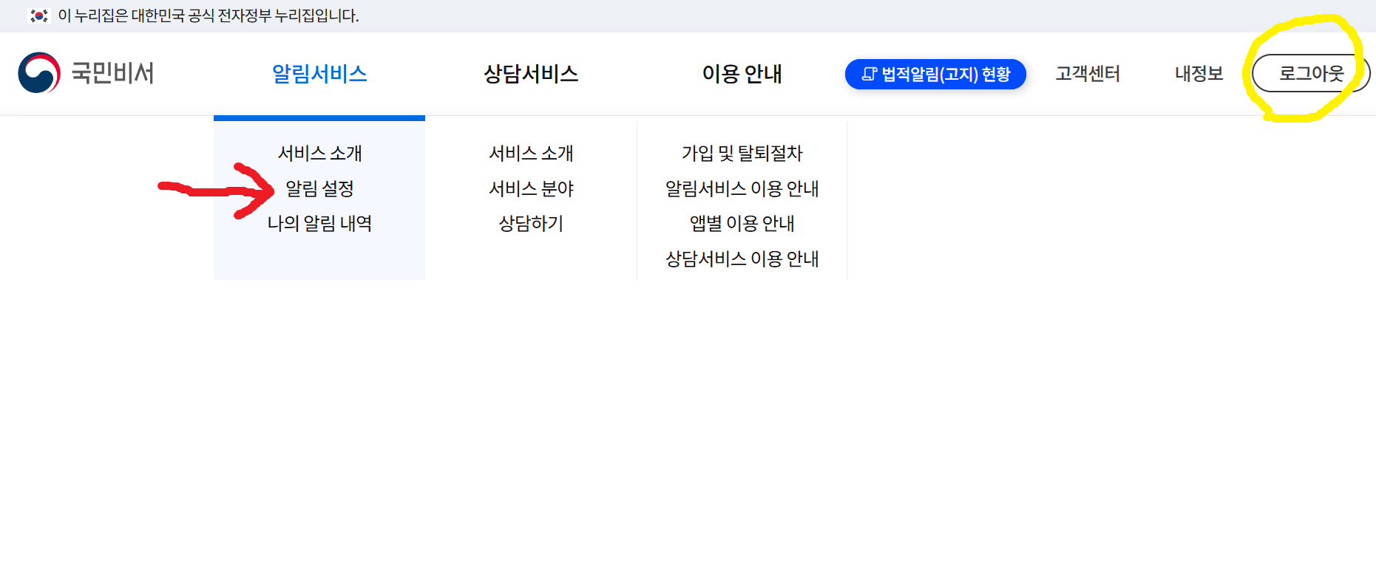The width and height of the screenshot is (1376, 582).
Task: Select 상담하기 menu item
Action: click(531, 223)
